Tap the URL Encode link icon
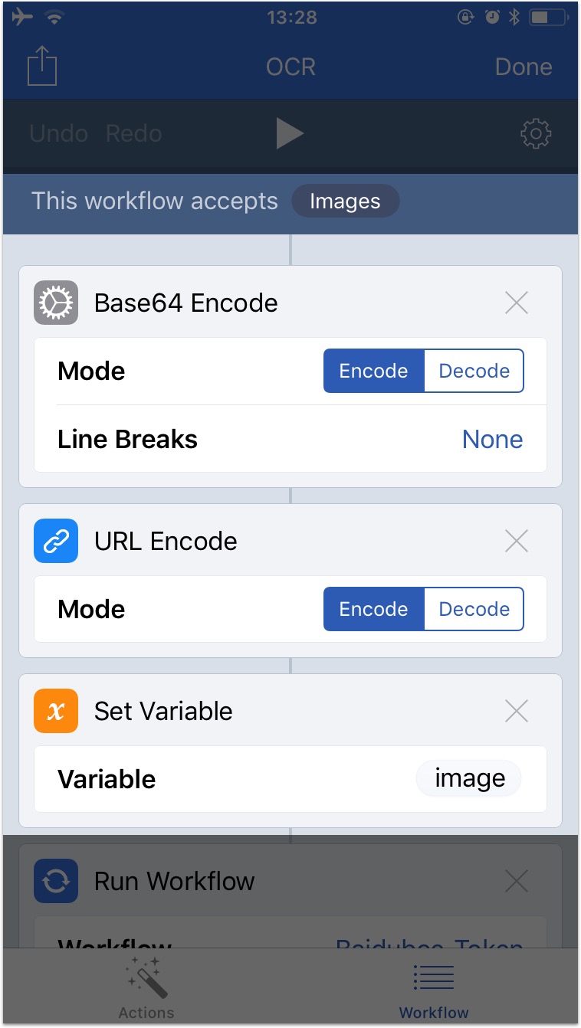Viewport: 581px width, 1028px height. [56, 541]
